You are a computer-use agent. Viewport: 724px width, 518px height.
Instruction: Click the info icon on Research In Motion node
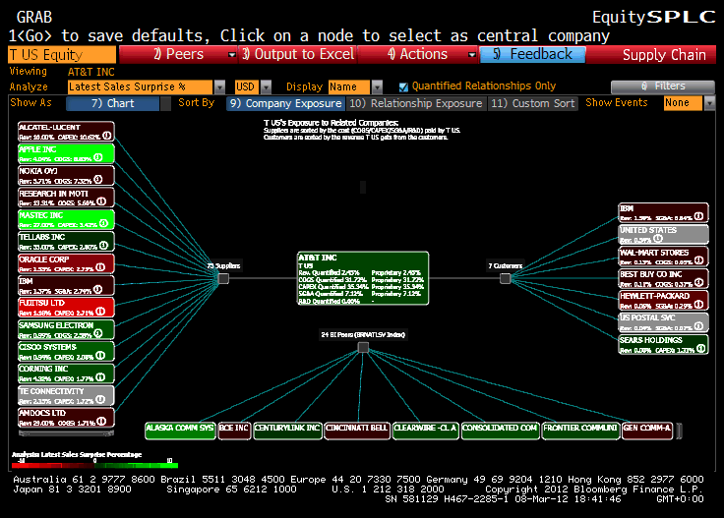(x=101, y=201)
